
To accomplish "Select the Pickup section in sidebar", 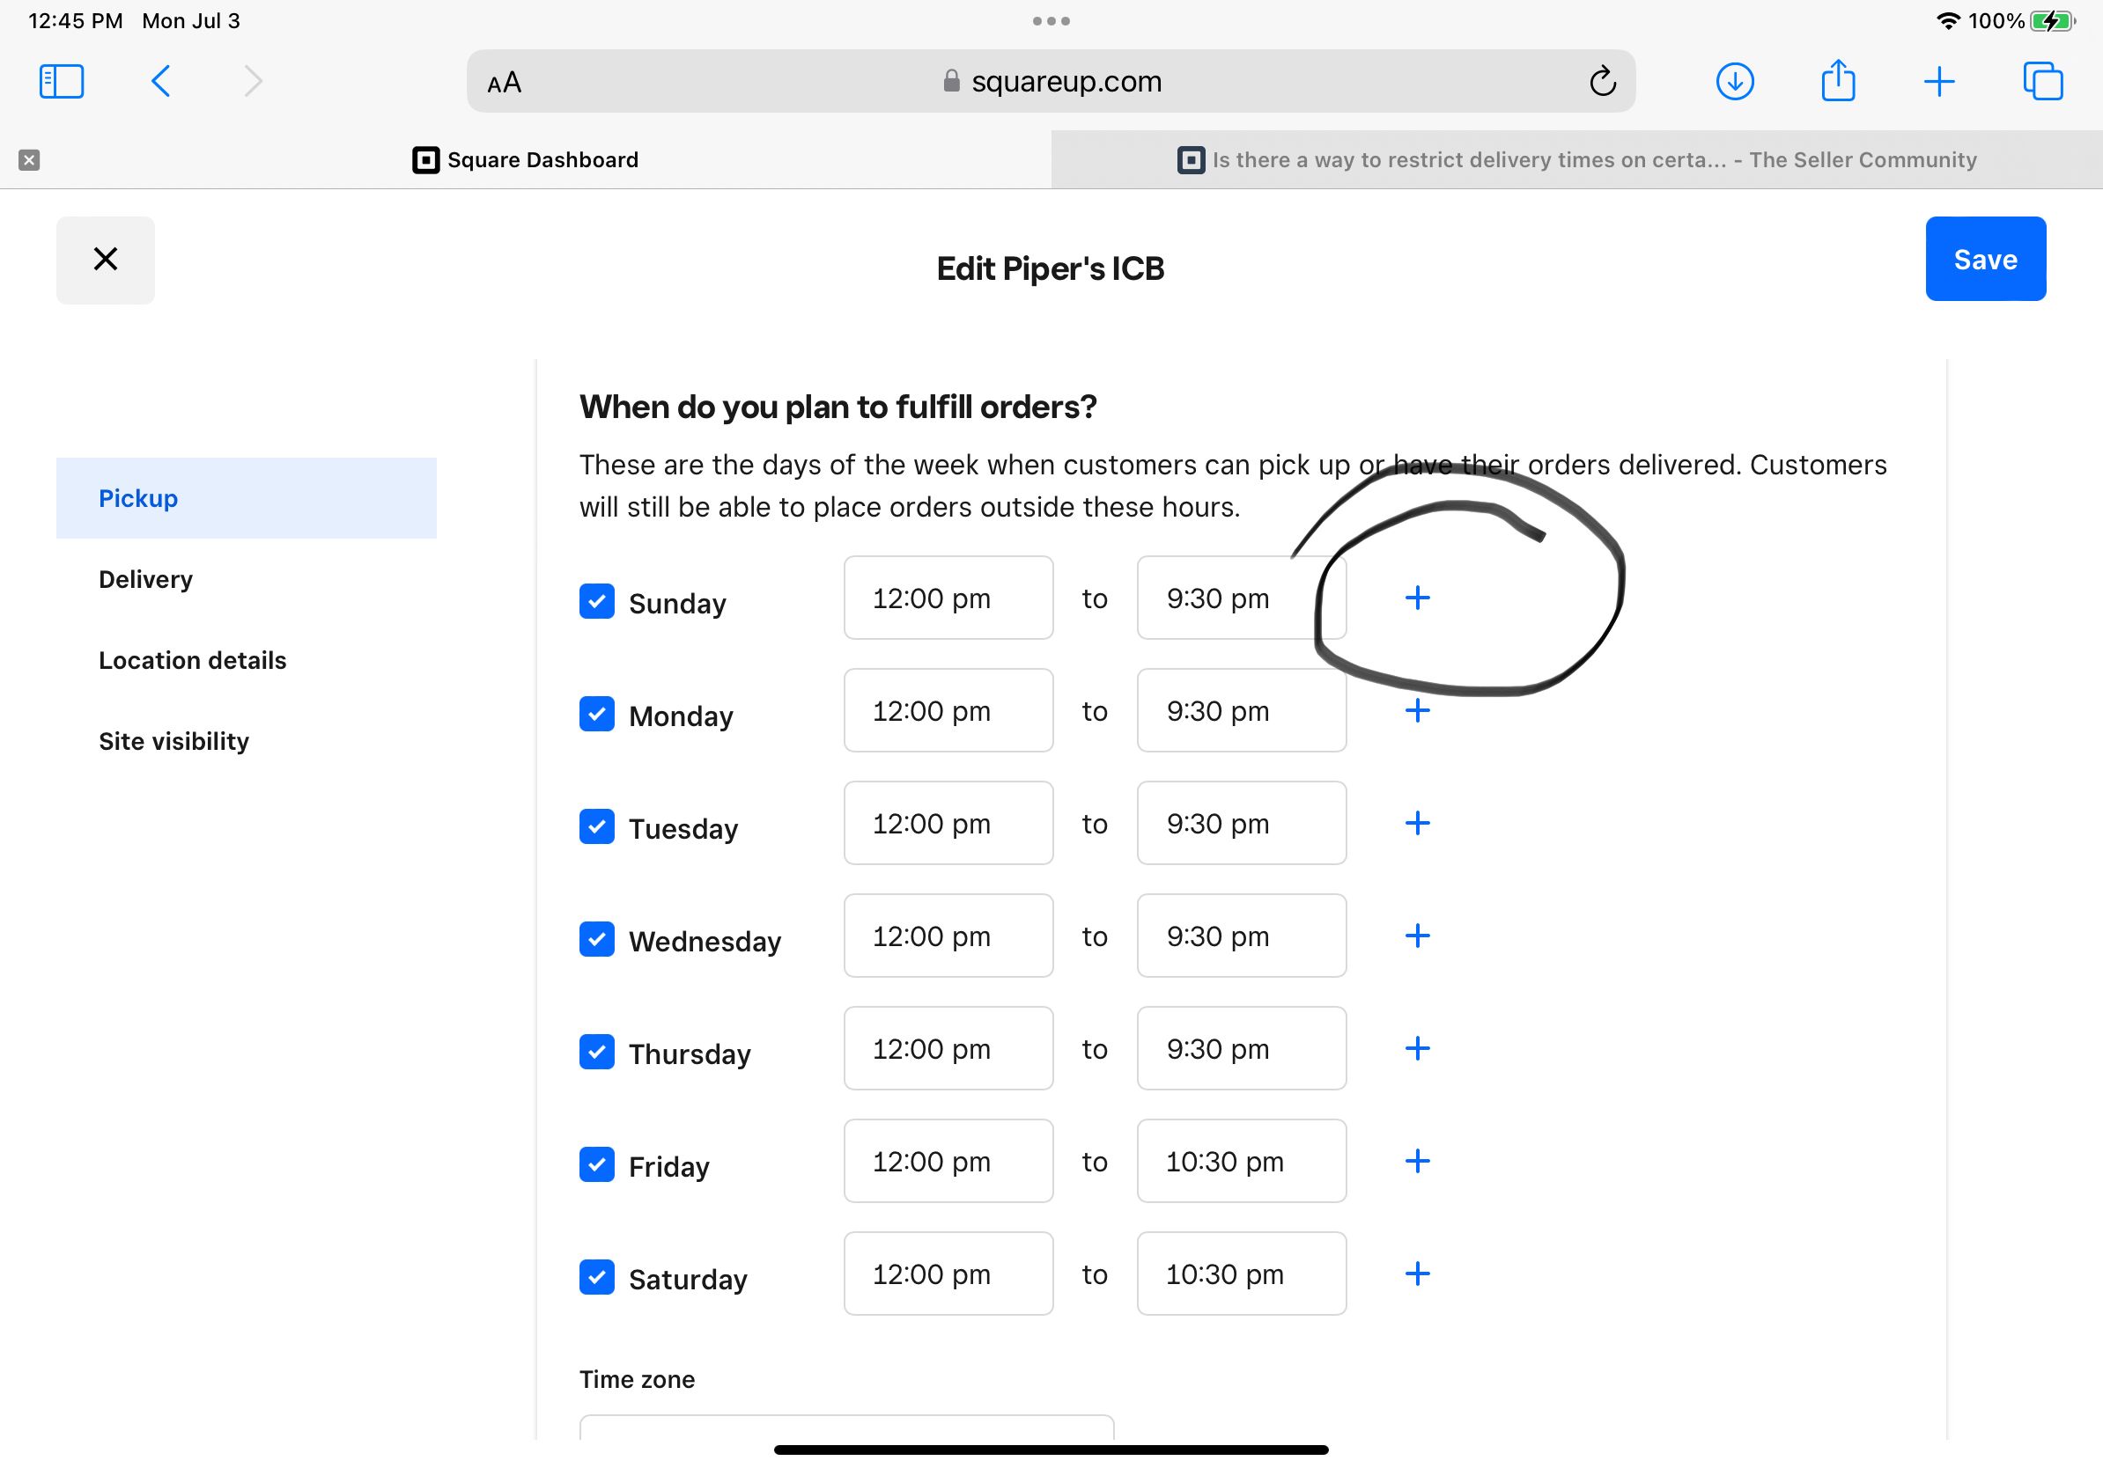I will (x=247, y=498).
